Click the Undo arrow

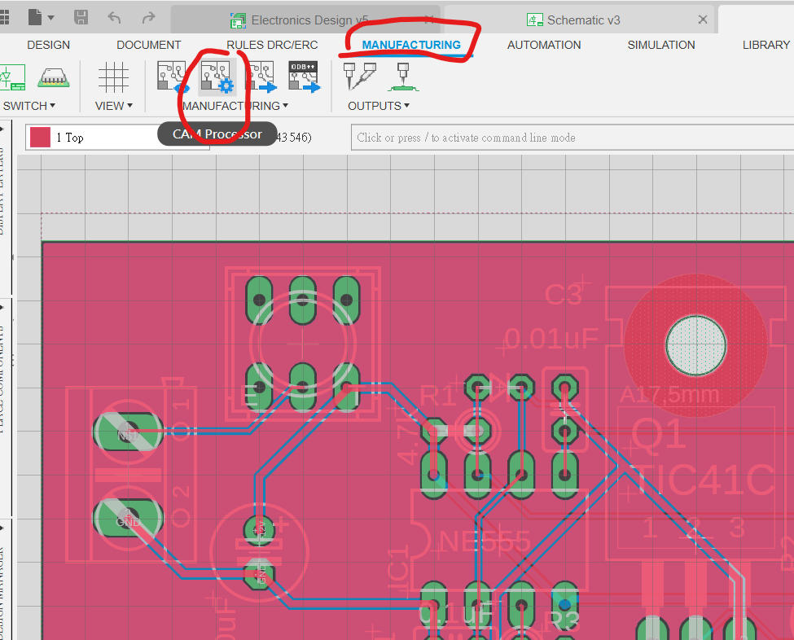pyautogui.click(x=115, y=18)
